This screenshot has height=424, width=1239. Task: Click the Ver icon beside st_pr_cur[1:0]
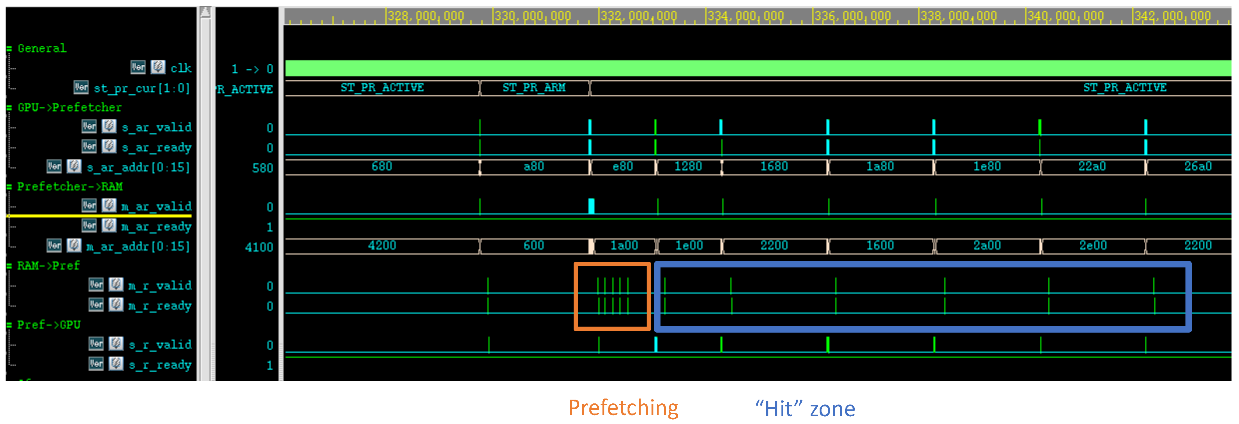click(x=81, y=87)
